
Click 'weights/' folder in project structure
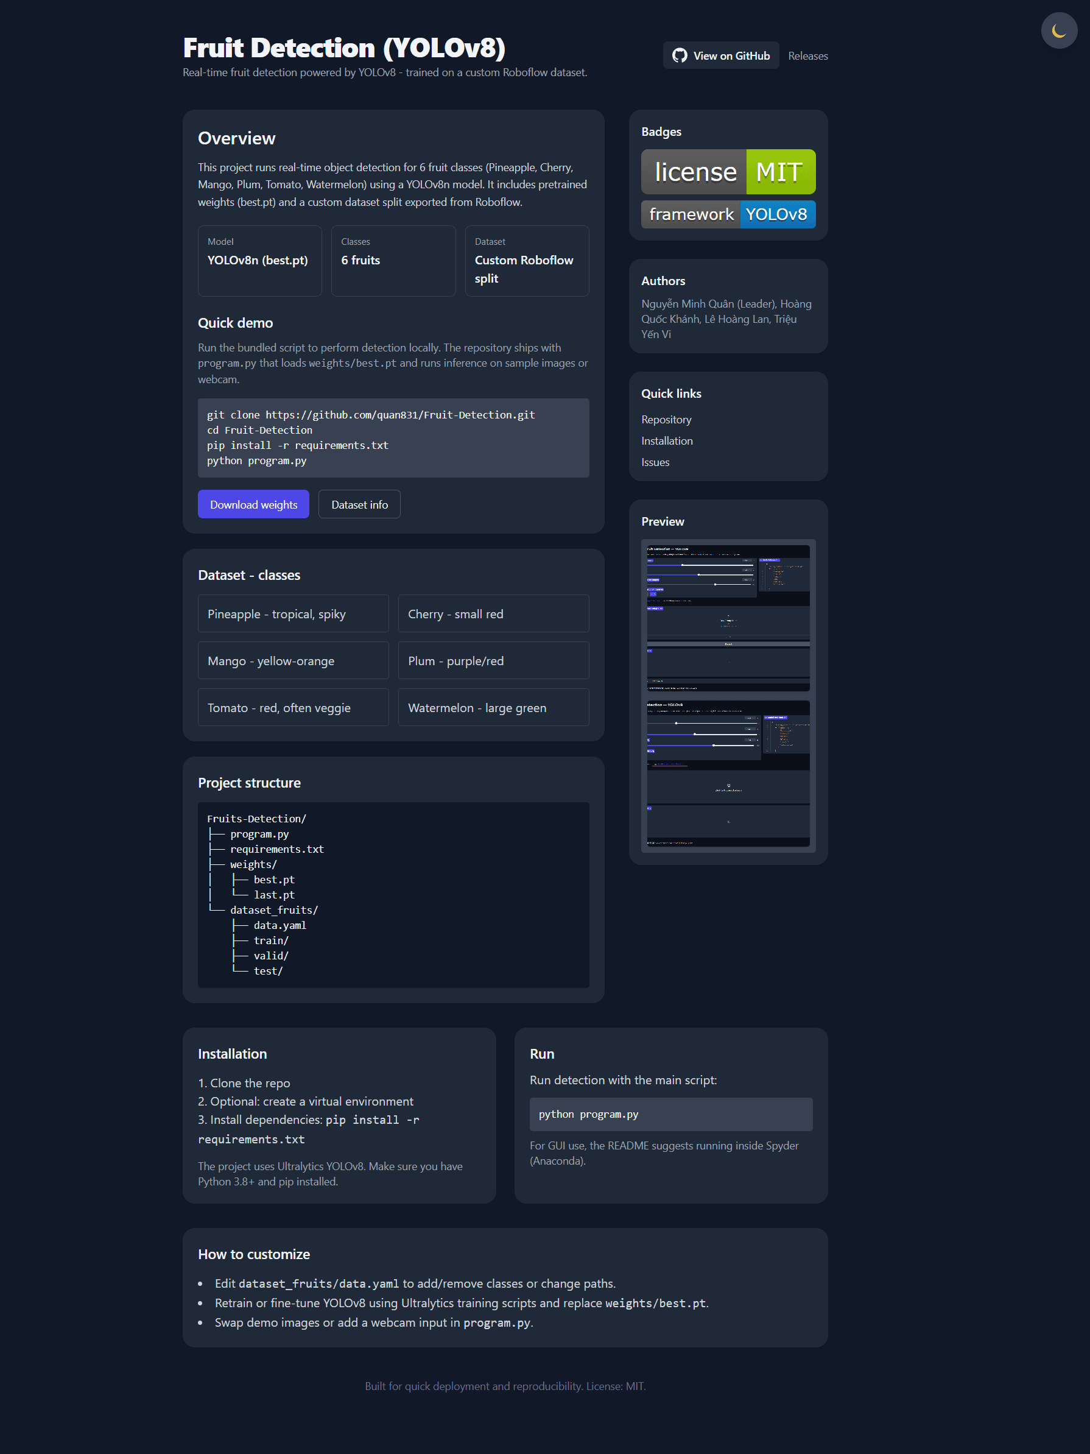click(253, 864)
